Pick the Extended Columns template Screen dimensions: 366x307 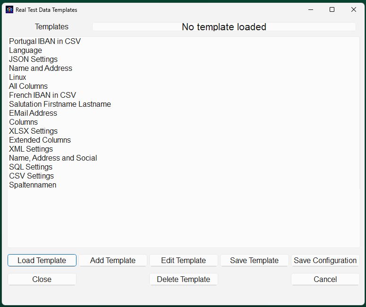(40, 140)
